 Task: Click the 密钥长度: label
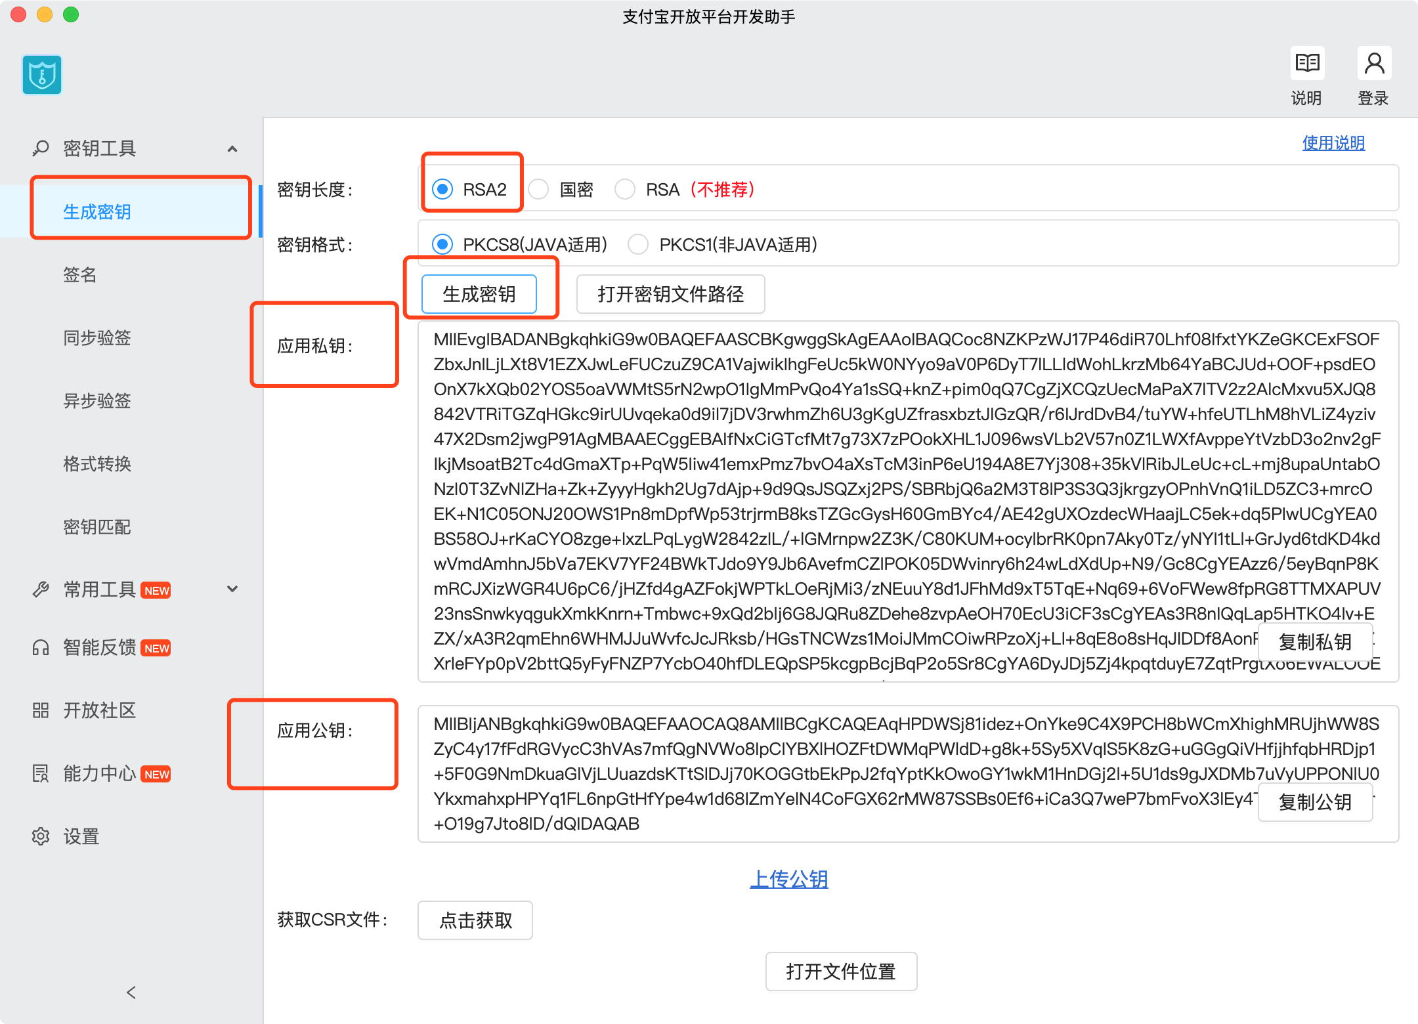pyautogui.click(x=315, y=190)
